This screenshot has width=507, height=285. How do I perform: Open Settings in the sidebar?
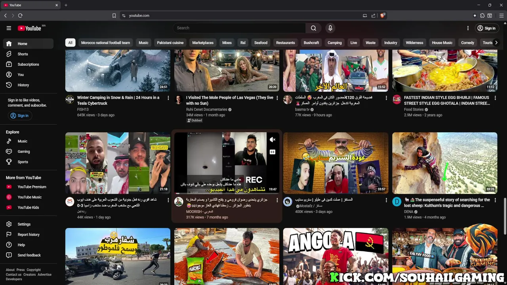[28, 224]
